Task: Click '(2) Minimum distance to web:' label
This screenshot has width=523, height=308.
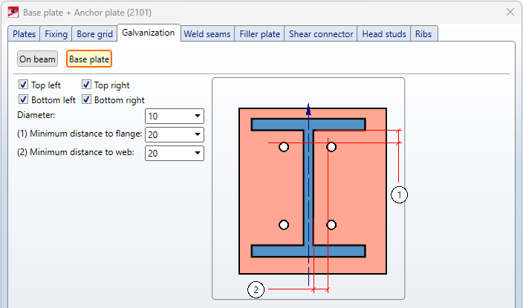Action: [76, 152]
